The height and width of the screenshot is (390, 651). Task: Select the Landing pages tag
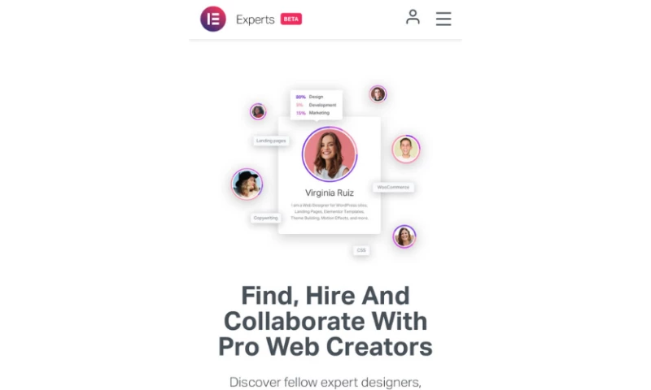click(x=271, y=141)
